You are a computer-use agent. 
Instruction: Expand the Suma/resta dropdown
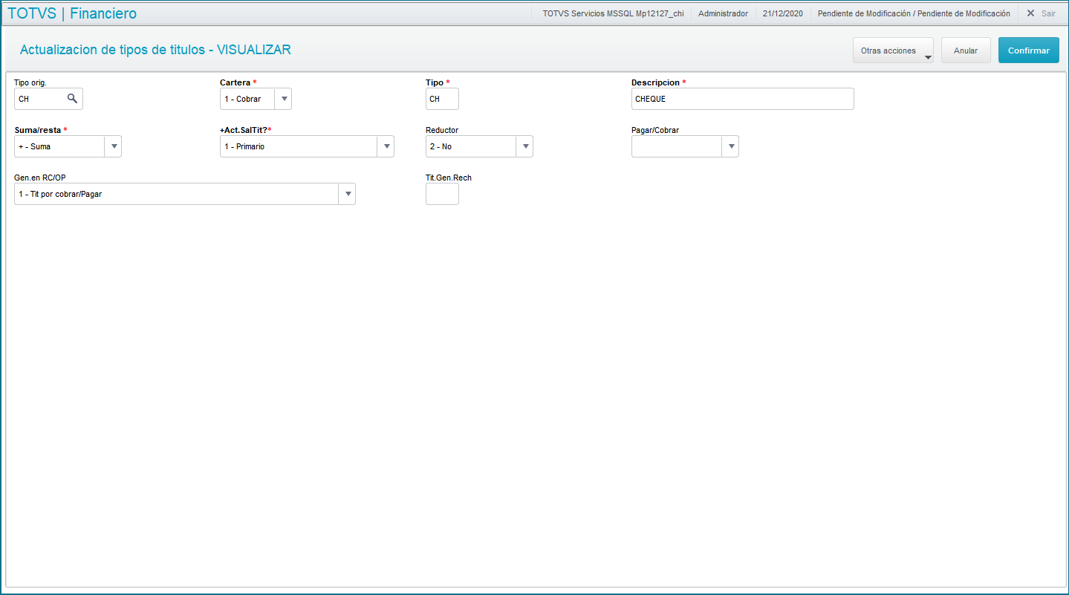(113, 146)
